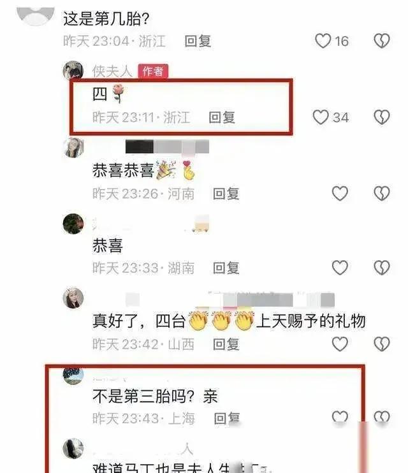Like the 上天赐予的礼物 comment from 山西

[340, 344]
